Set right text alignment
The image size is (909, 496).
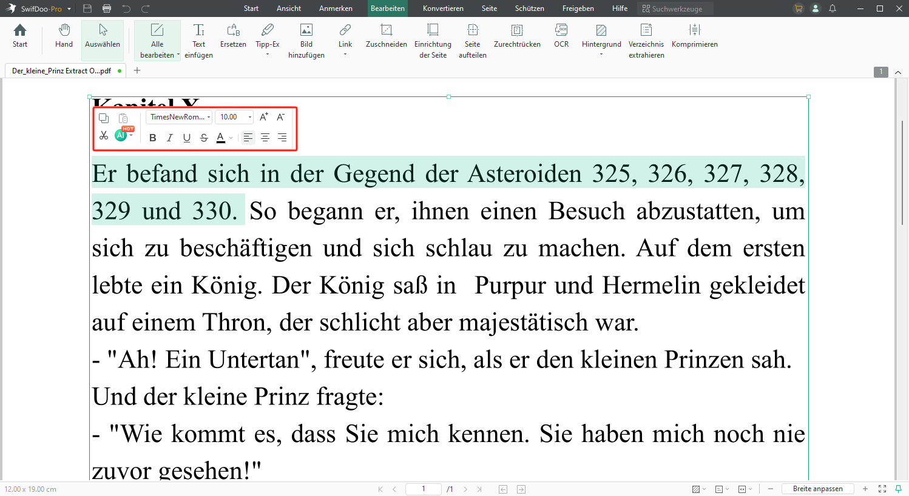282,138
